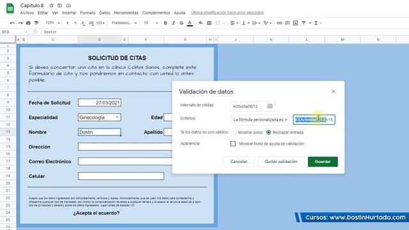The image size is (409, 230).
Task: Open the Complementos menu
Action: click(x=156, y=13)
